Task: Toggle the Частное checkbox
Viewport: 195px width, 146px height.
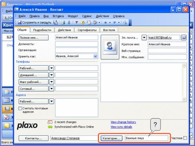Action: [x=185, y=138]
